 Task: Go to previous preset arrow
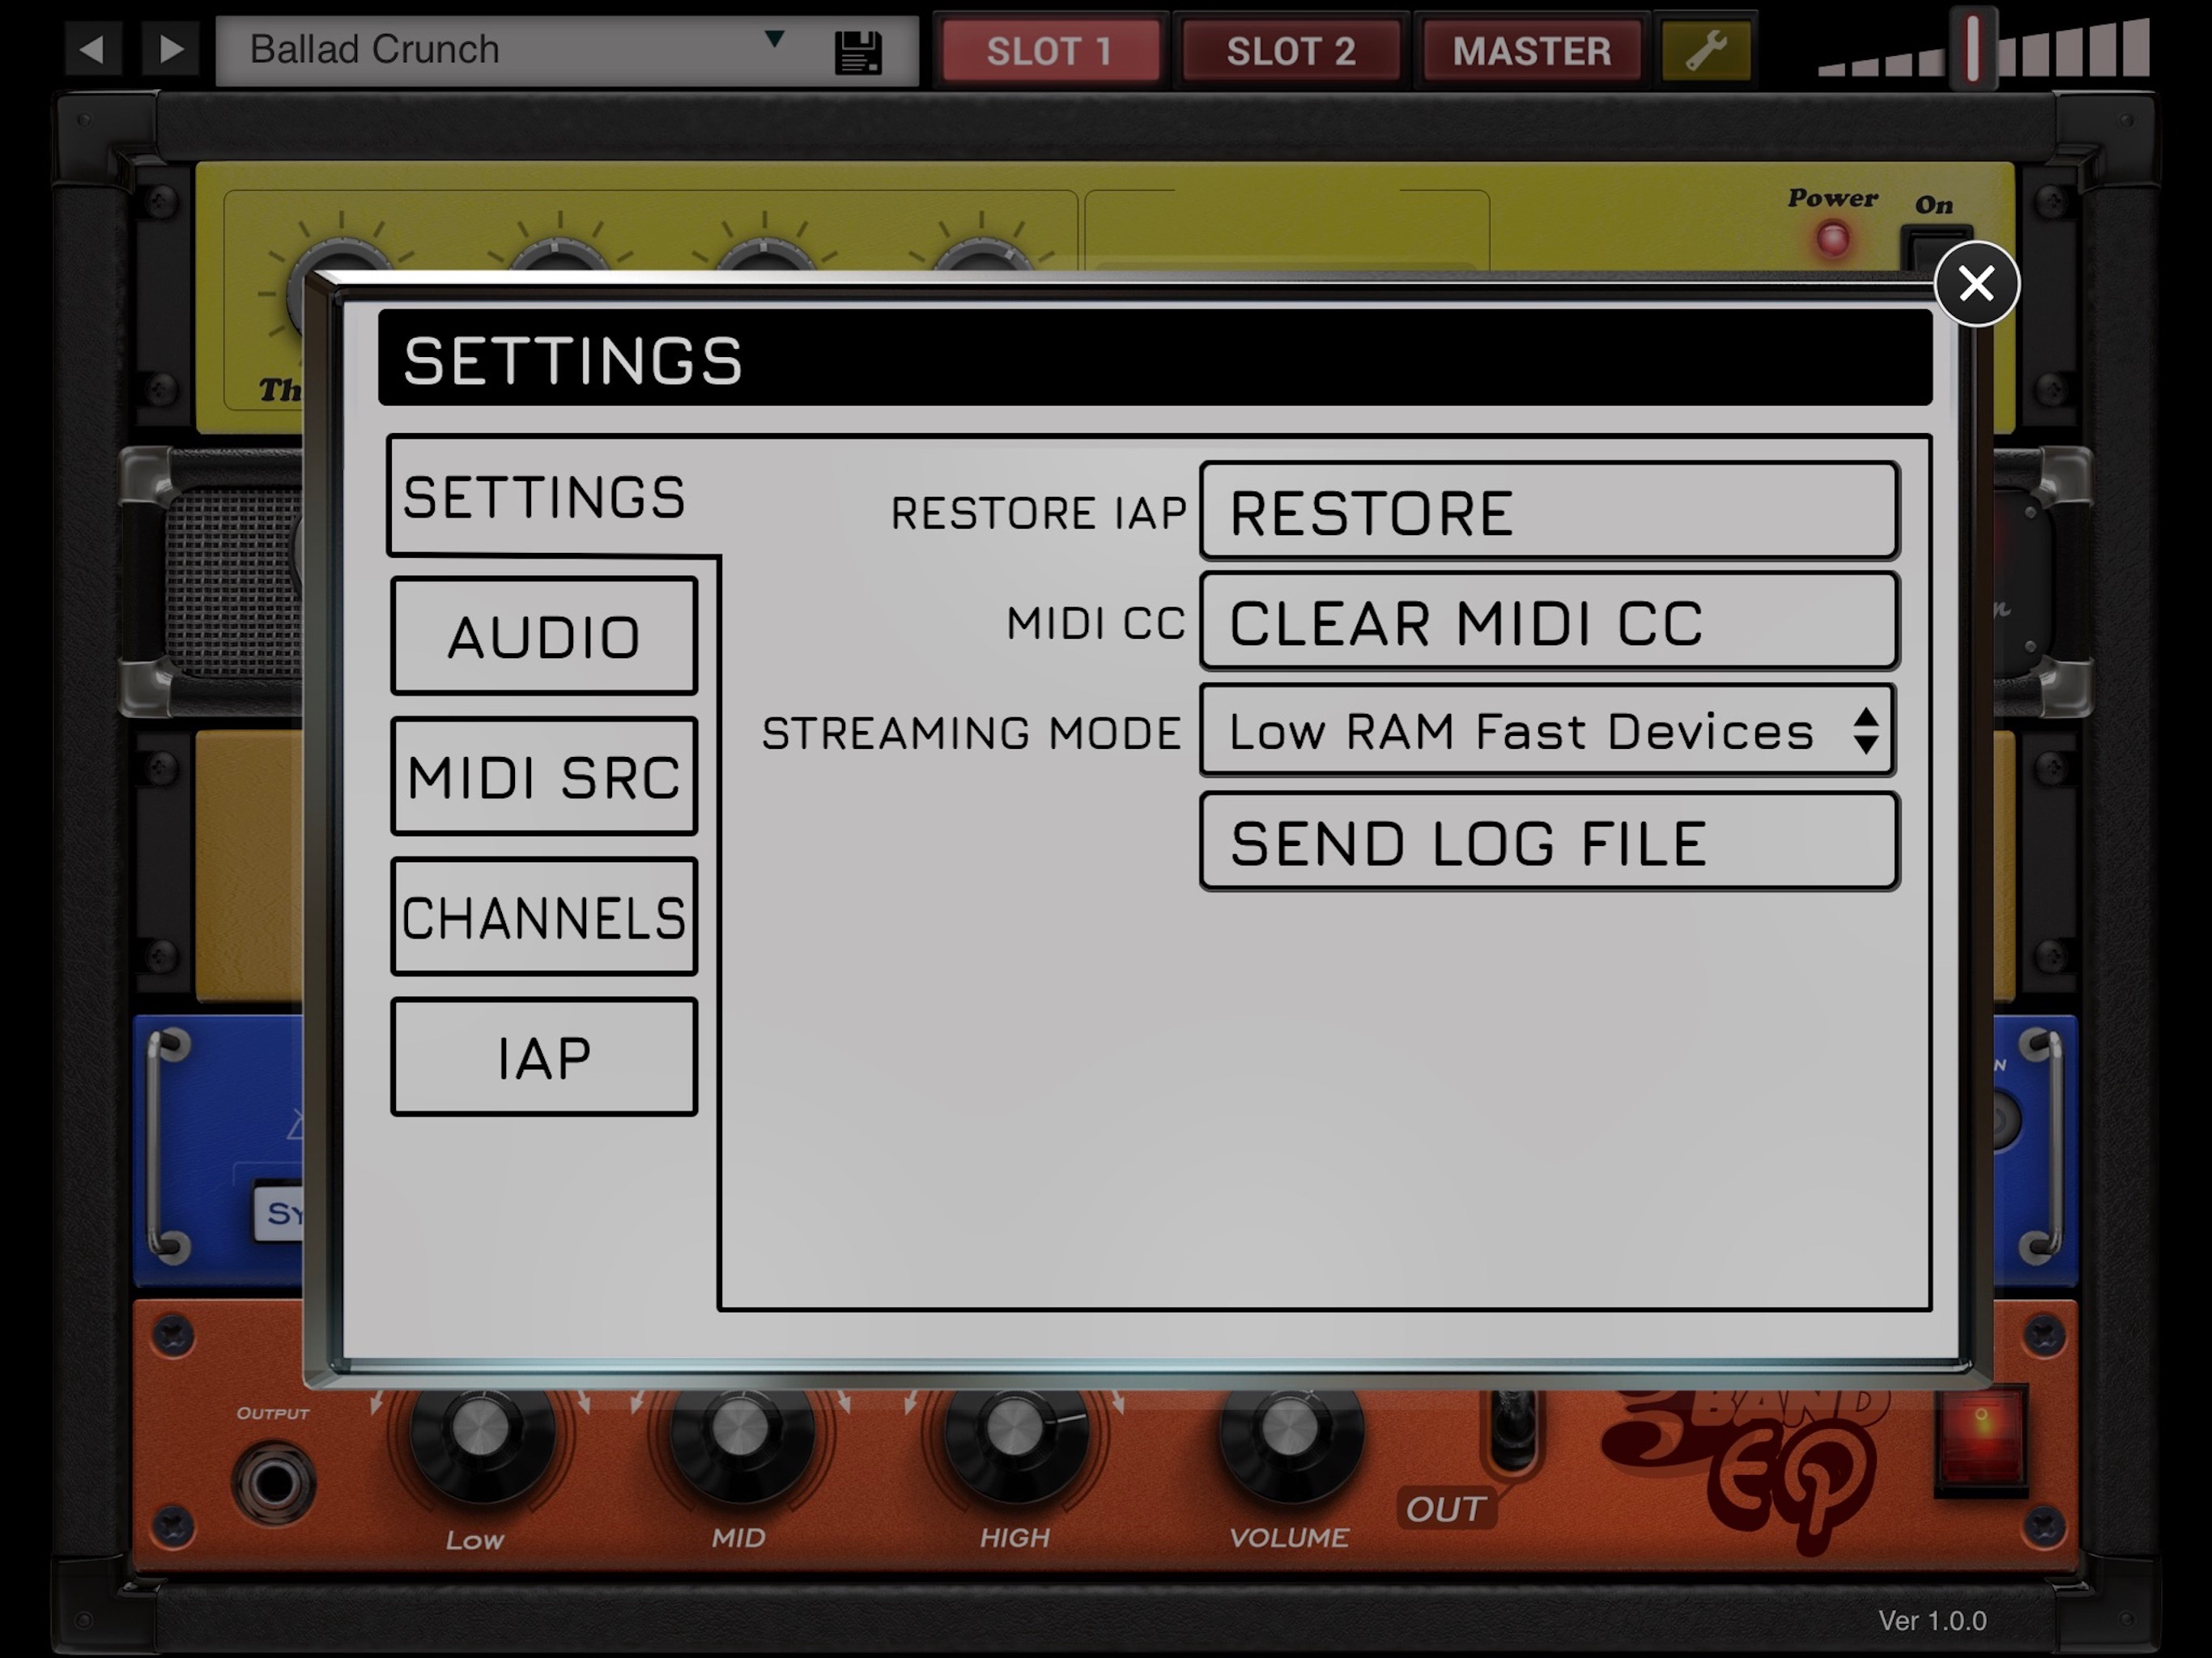92,49
